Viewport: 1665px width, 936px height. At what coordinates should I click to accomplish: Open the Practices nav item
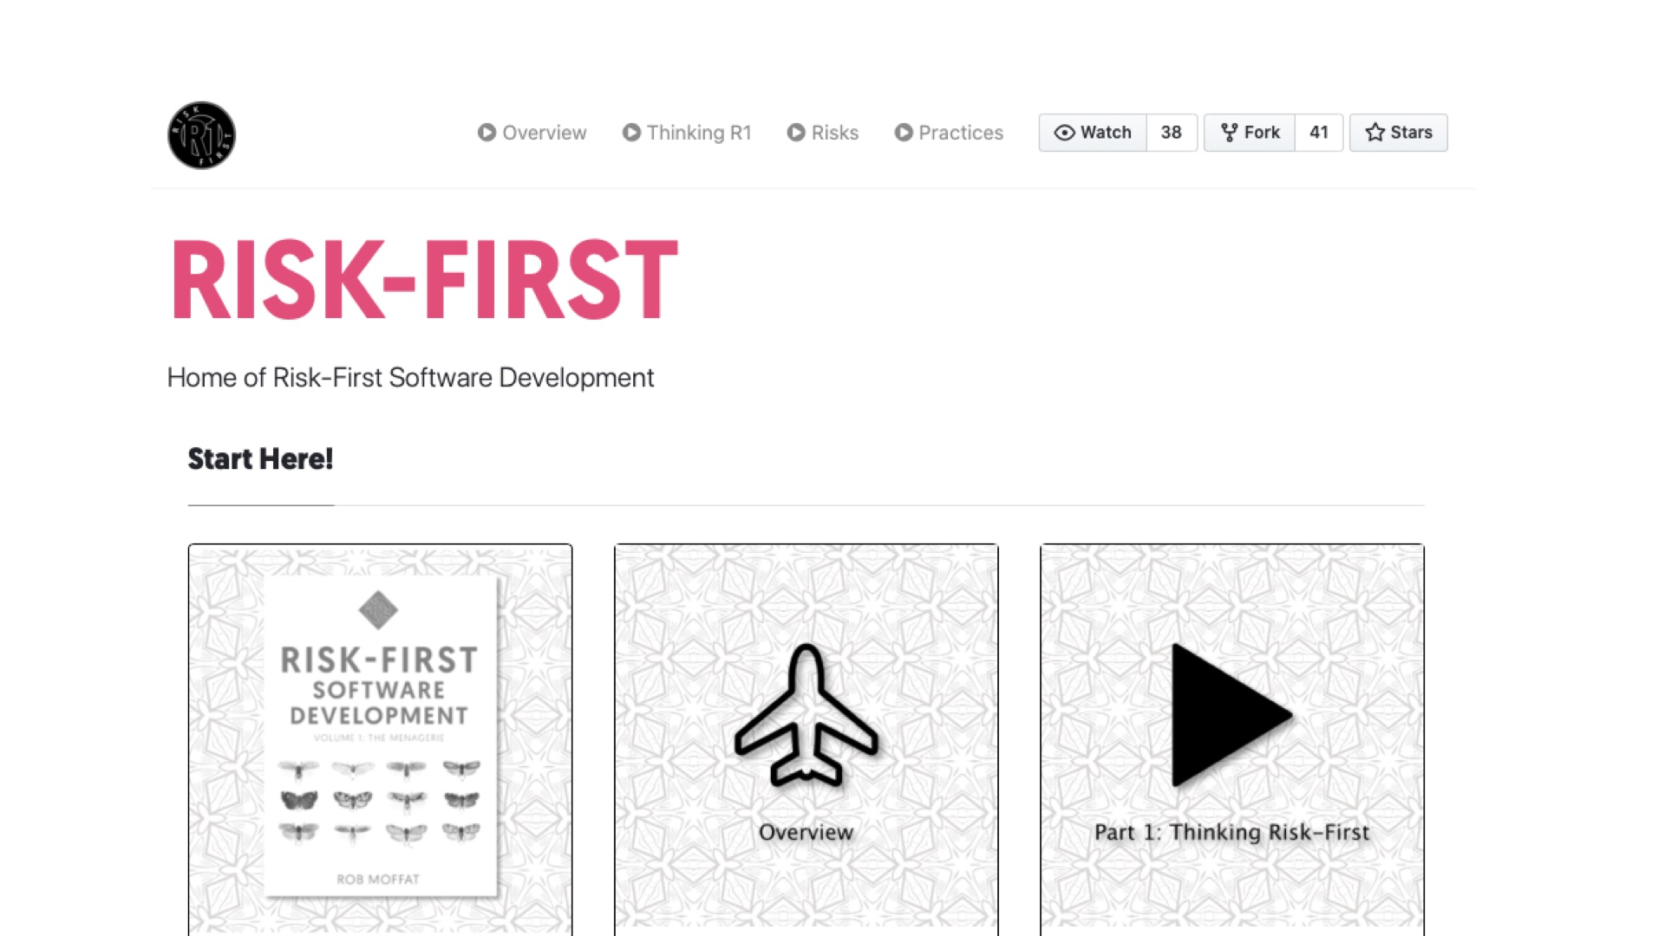(949, 133)
